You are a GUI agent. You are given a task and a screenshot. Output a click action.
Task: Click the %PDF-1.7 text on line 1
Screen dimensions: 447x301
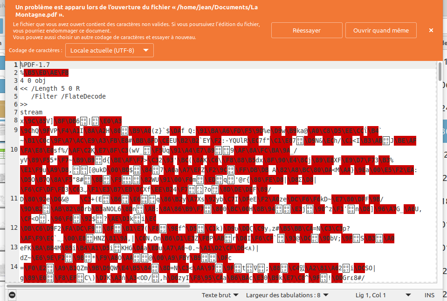click(x=34, y=65)
